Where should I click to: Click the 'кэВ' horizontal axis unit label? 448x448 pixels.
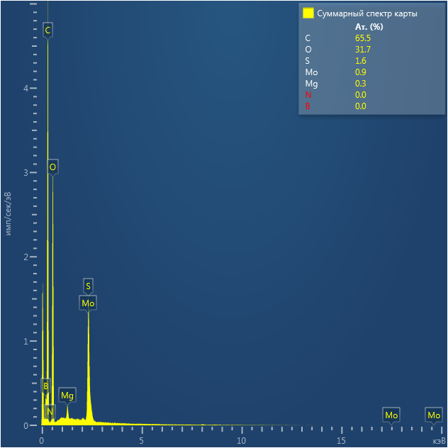click(x=437, y=441)
